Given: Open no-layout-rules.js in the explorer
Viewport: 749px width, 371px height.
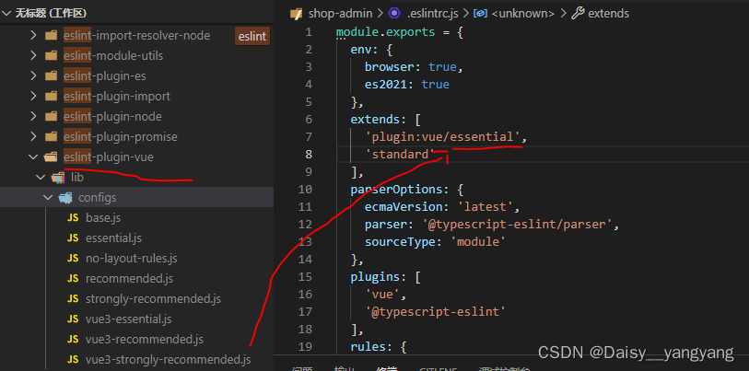Looking at the screenshot, I should [132, 259].
